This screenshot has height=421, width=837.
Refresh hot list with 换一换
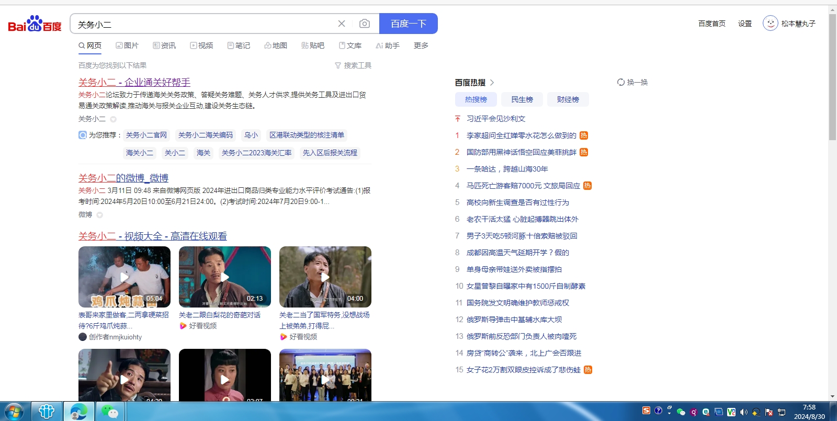click(632, 82)
